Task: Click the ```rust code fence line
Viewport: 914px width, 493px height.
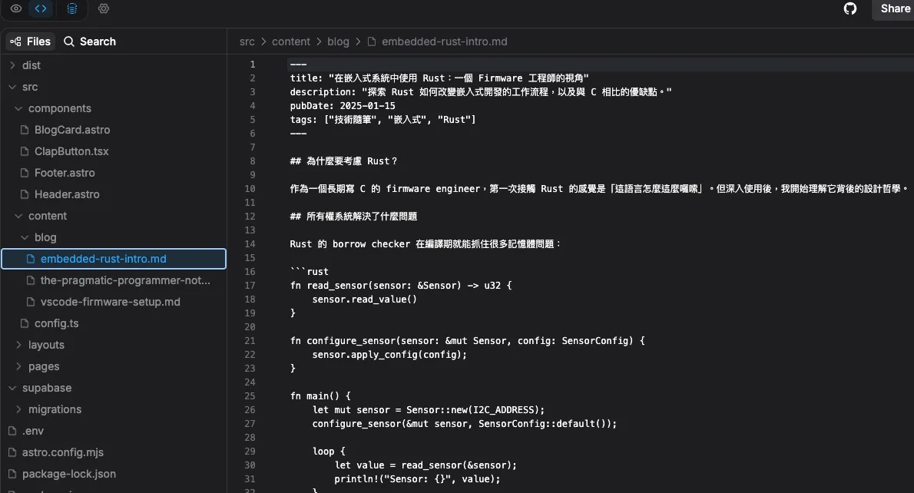Action: pos(310,272)
